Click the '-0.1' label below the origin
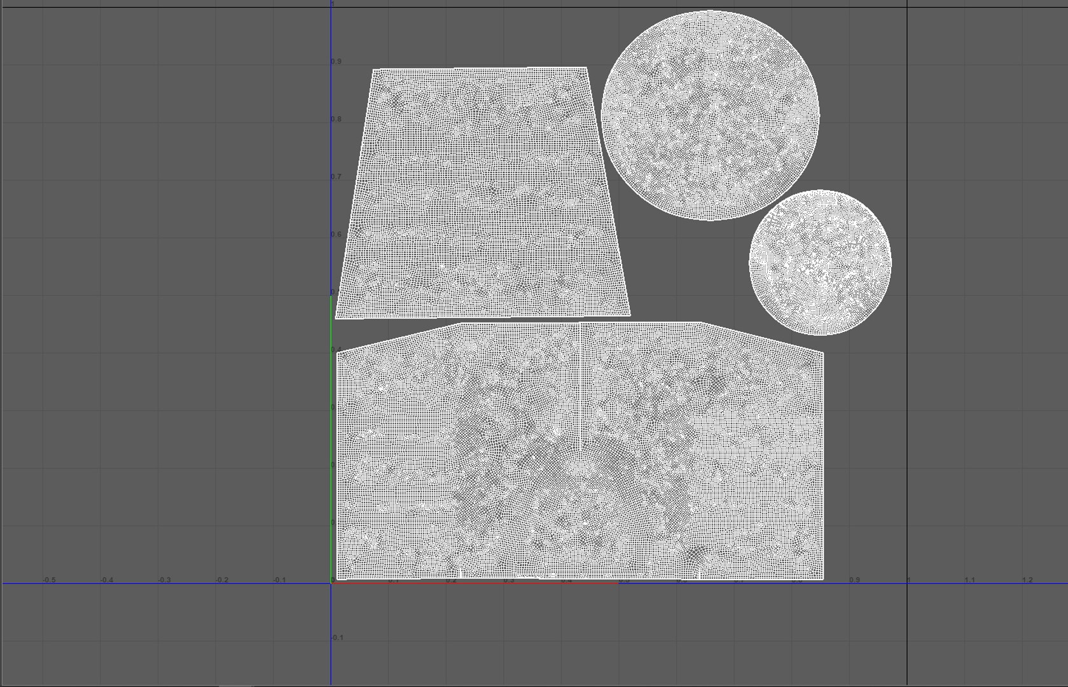 [337, 637]
